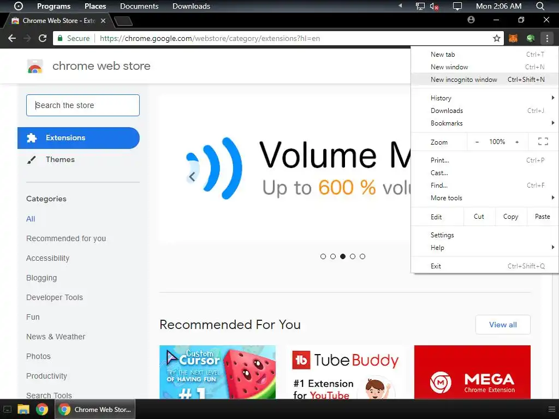The width and height of the screenshot is (559, 419).
Task: Increase zoom with the plus button
Action: [517, 142]
